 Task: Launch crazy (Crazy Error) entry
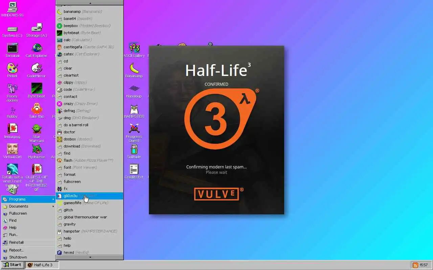click(90, 104)
